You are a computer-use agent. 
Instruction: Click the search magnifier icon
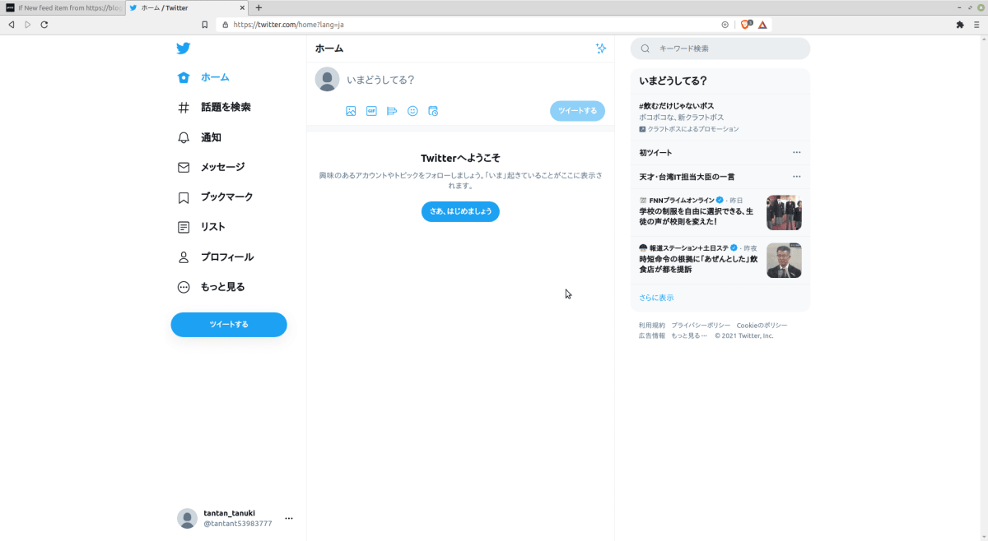(x=645, y=49)
